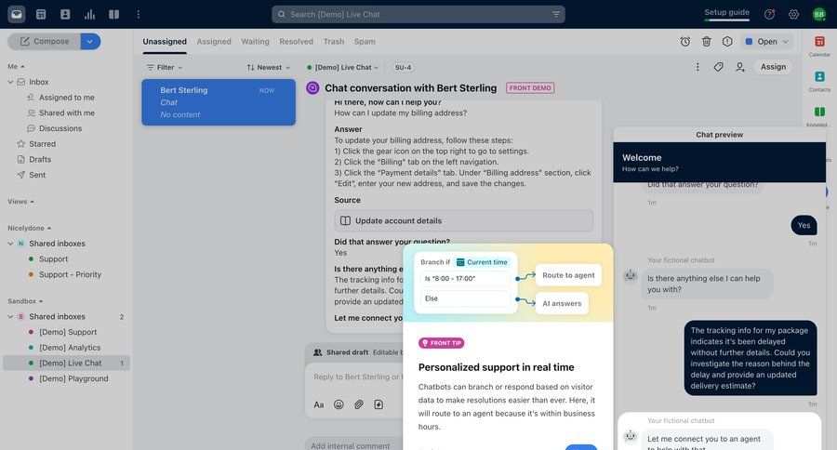Screen dimensions: 837x450
Task: Open the emoji picker in reply box
Action: (x=339, y=404)
